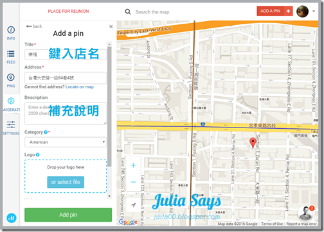The width and height of the screenshot is (324, 232).
Task: Click the green Add pin button
Action: pos(68,215)
